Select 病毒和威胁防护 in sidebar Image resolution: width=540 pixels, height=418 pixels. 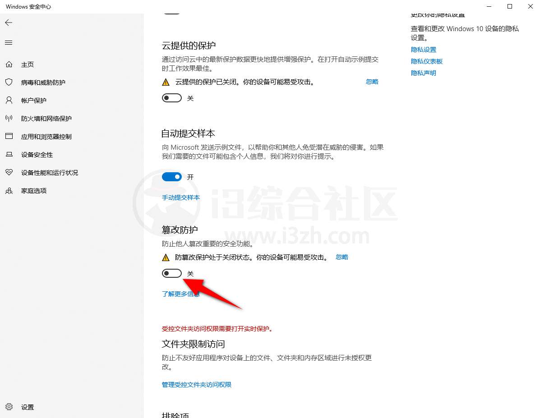tap(43, 82)
